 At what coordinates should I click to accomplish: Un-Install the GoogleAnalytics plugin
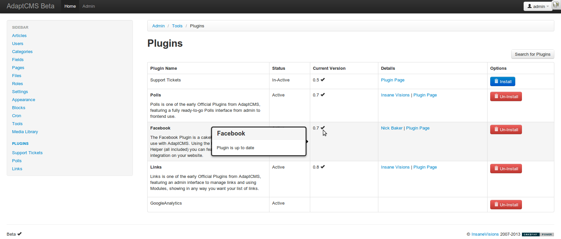(x=506, y=205)
